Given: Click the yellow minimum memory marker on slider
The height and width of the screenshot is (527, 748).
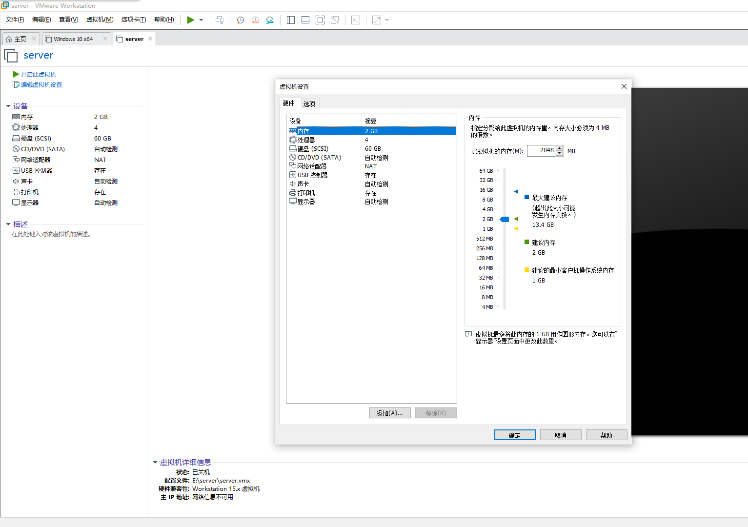Looking at the screenshot, I should (516, 228).
